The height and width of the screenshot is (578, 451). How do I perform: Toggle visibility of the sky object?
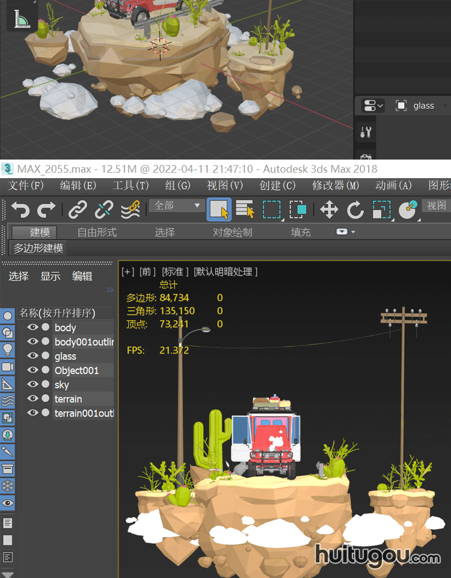[x=32, y=385]
